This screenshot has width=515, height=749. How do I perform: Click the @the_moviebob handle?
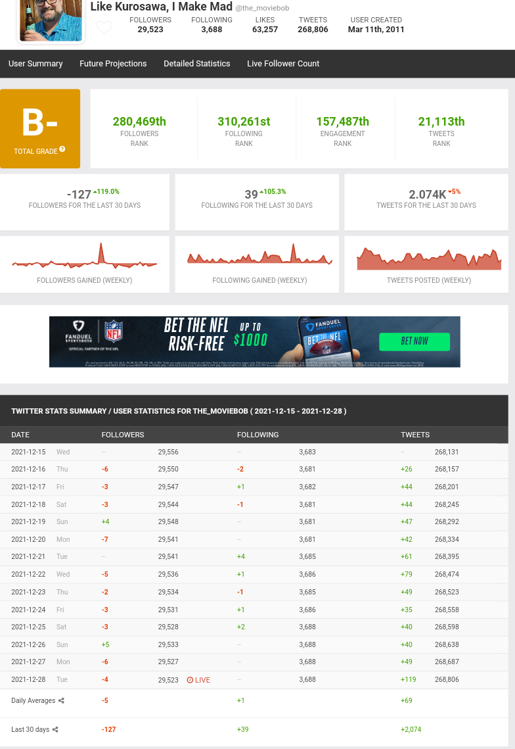[x=262, y=8]
